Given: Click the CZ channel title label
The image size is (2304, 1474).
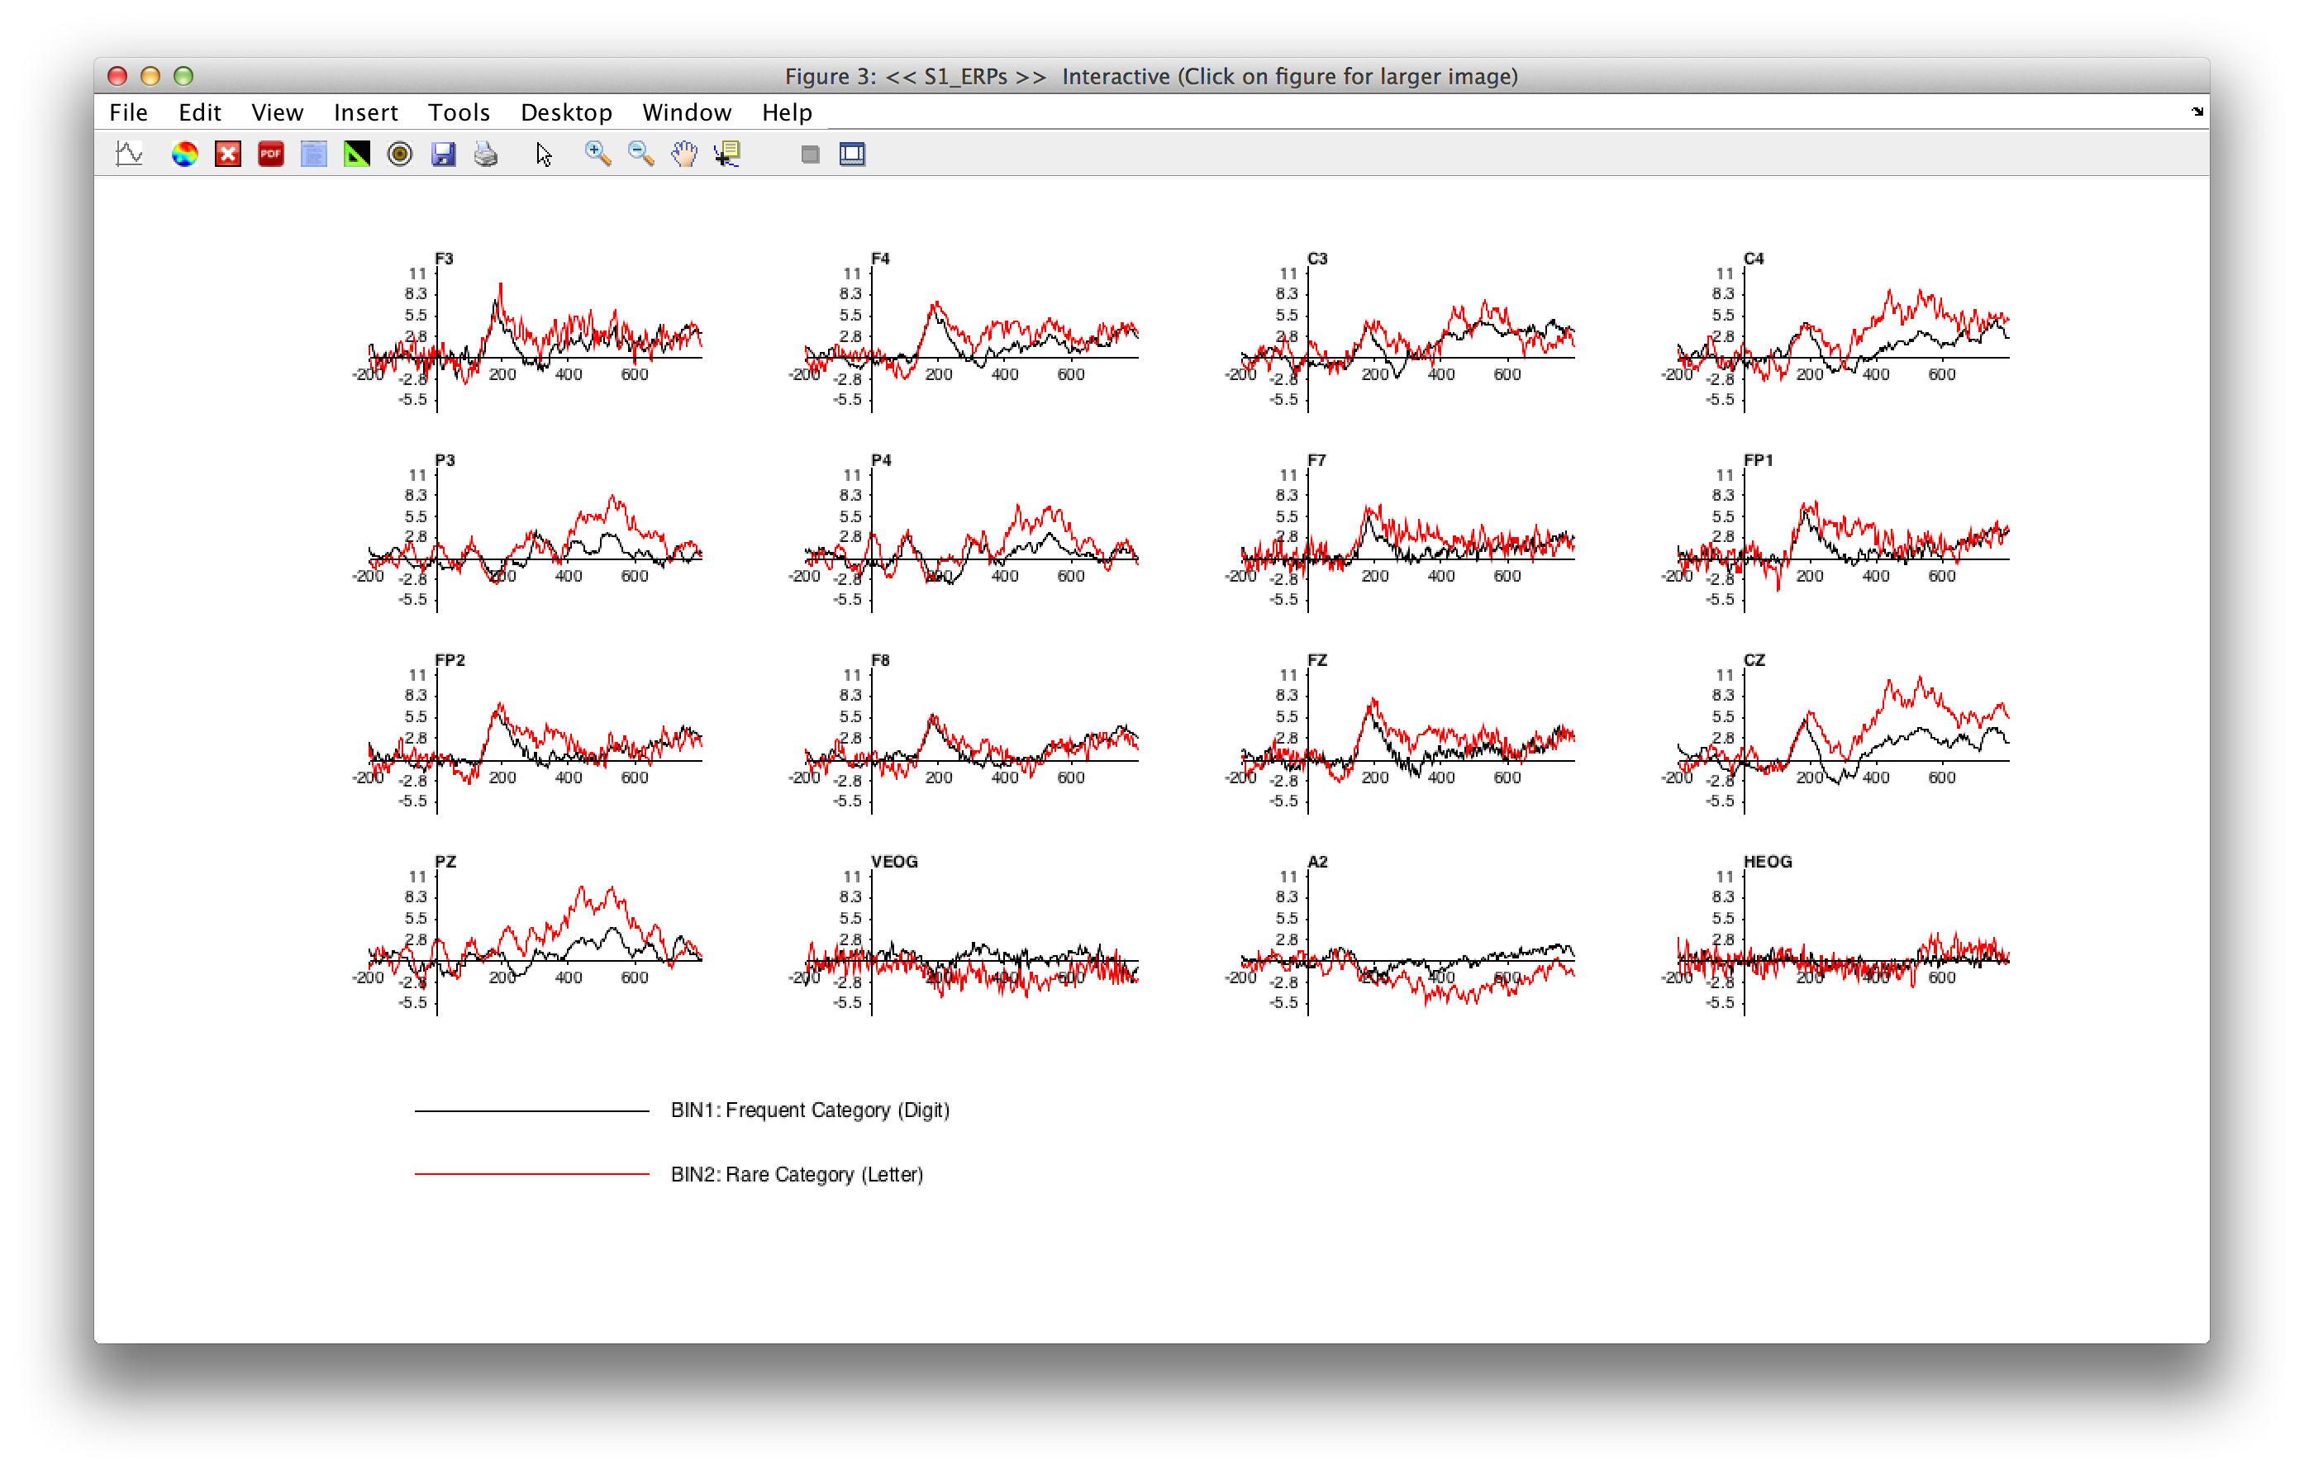Looking at the screenshot, I should [1754, 660].
